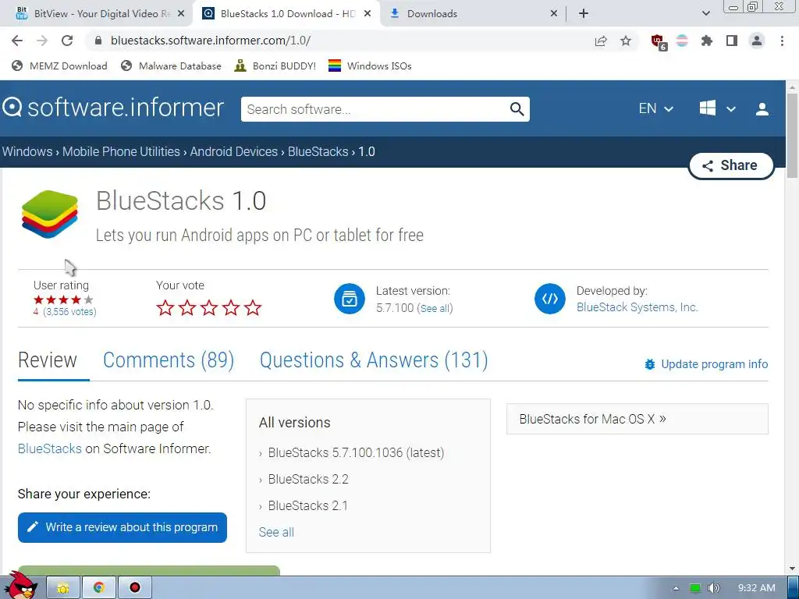The image size is (799, 599).
Task: Reload the current page
Action: coord(67,41)
